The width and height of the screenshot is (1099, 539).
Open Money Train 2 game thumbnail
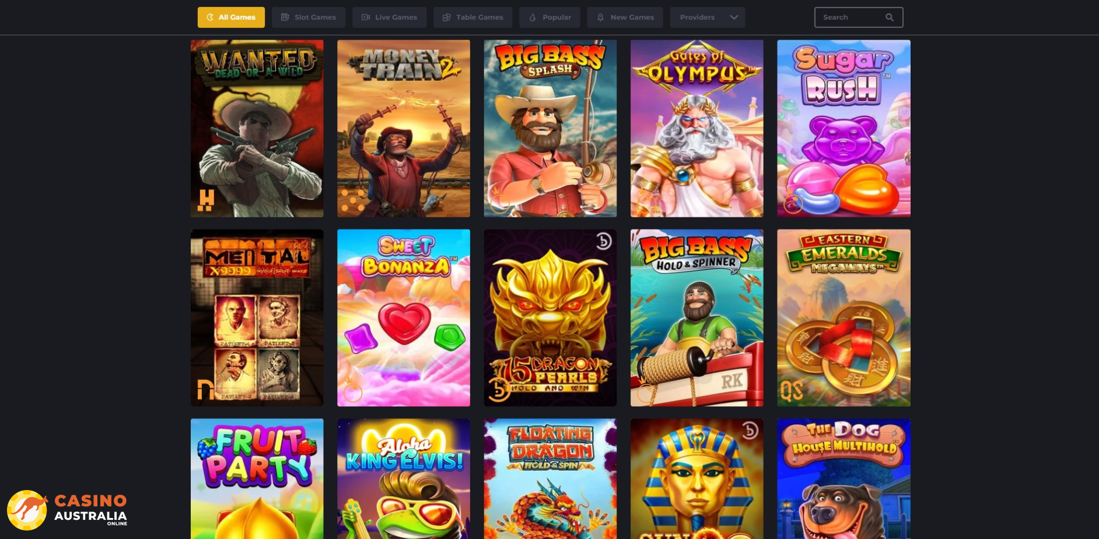click(404, 128)
